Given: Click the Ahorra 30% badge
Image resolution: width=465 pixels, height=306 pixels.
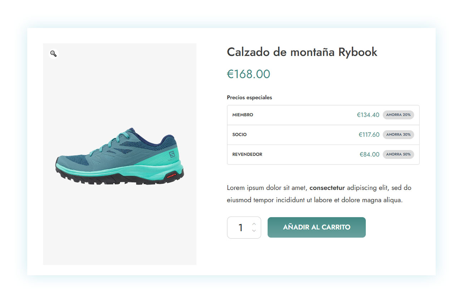Looking at the screenshot, I should point(398,135).
